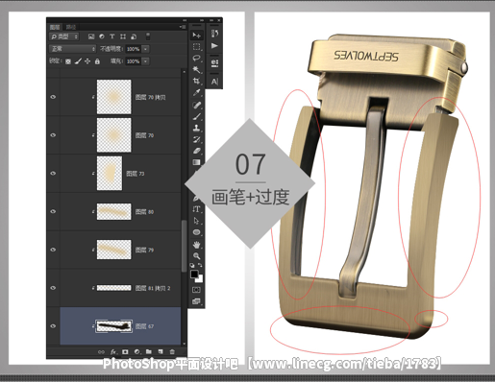Switch to the Paths tab
This screenshot has width=495, height=382.
70,27
